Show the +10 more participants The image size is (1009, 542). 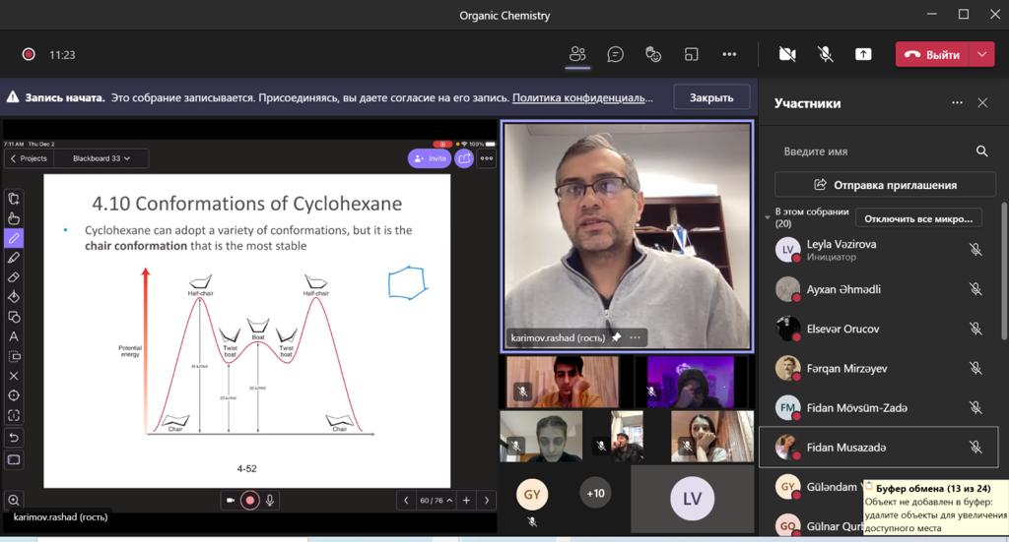(594, 493)
